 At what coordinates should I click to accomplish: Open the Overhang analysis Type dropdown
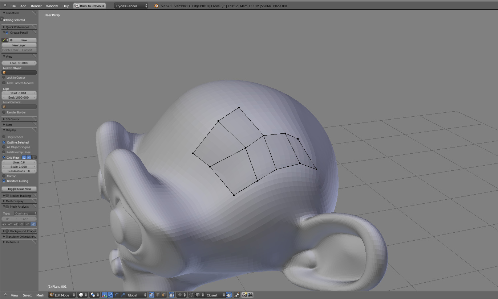pyautogui.click(x=25, y=213)
